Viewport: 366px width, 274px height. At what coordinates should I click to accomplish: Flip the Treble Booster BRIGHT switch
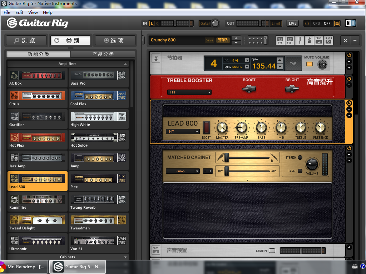pos(292,89)
